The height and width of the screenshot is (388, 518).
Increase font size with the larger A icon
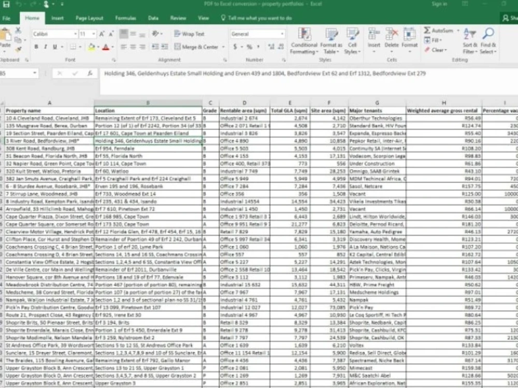pos(102,34)
